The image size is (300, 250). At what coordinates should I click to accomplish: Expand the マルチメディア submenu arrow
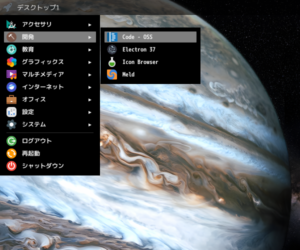[89, 75]
